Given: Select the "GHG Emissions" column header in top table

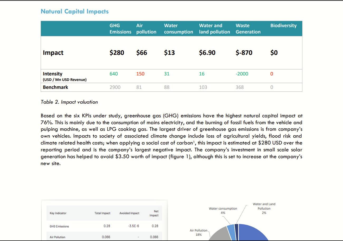Looking at the screenshot, I should (x=120, y=29).
